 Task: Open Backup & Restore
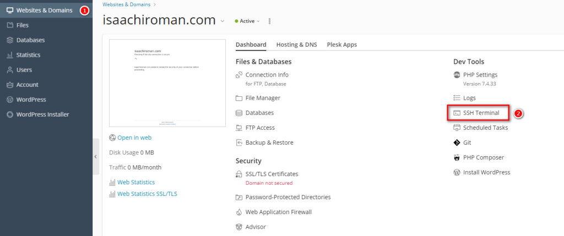point(269,142)
